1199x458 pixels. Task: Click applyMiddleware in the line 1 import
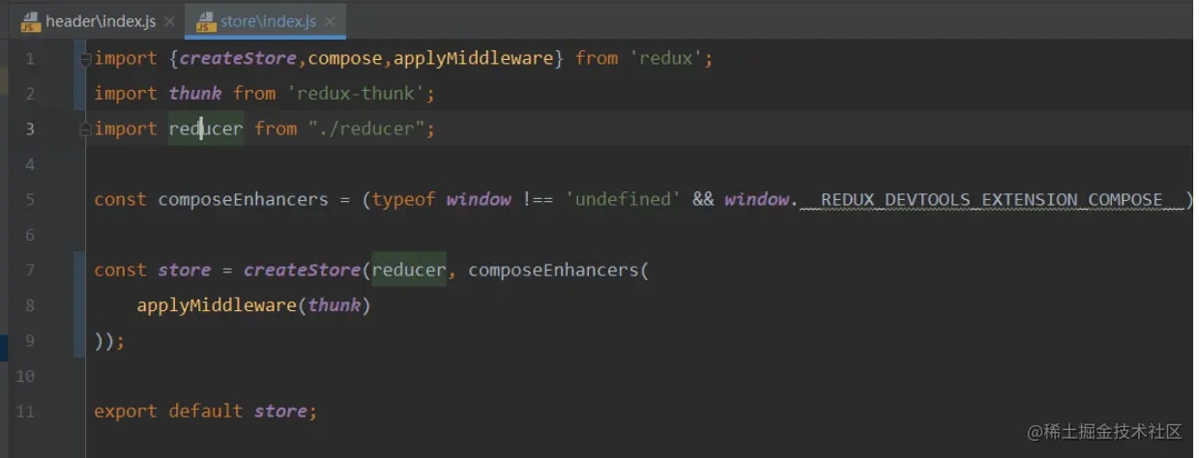pyautogui.click(x=474, y=59)
